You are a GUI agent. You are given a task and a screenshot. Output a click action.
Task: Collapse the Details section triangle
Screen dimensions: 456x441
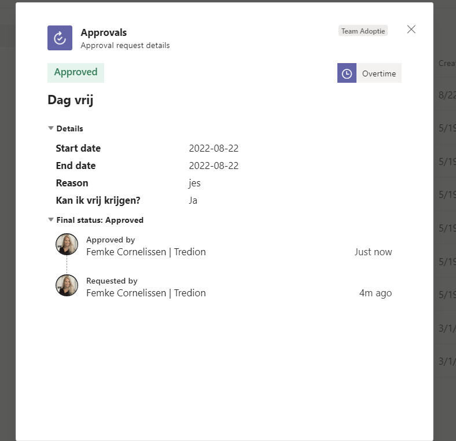[51, 128]
